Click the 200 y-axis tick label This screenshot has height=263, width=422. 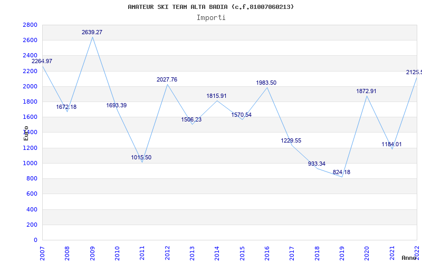coord(32,225)
